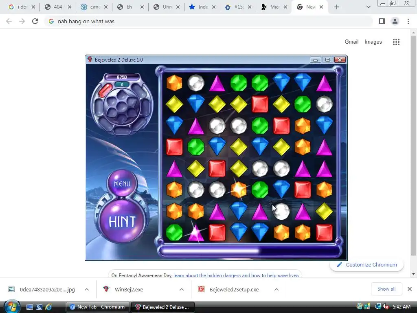Select the only red gem in second row
The height and width of the screenshot is (313, 417).
260,104
